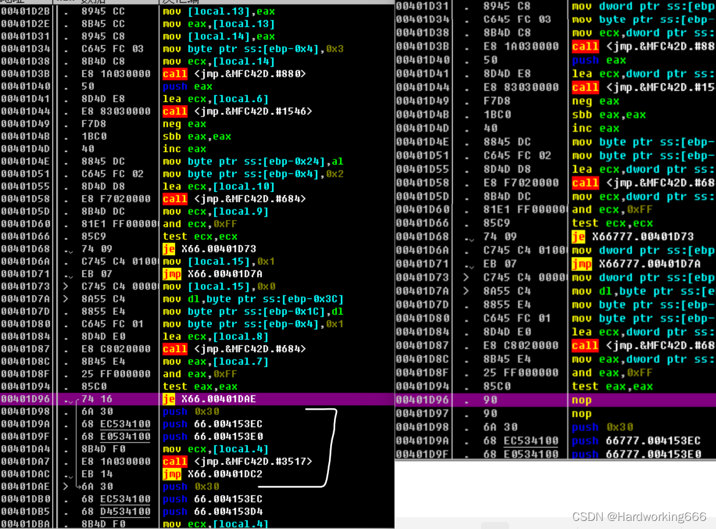Select 'mov byte ptr ss:[ebp-0x24],al' in left panel

[x=253, y=161]
